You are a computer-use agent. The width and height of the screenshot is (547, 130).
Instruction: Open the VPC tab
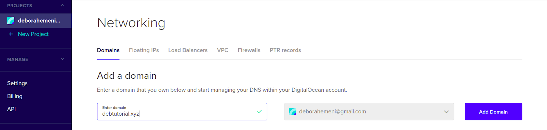tap(223, 50)
